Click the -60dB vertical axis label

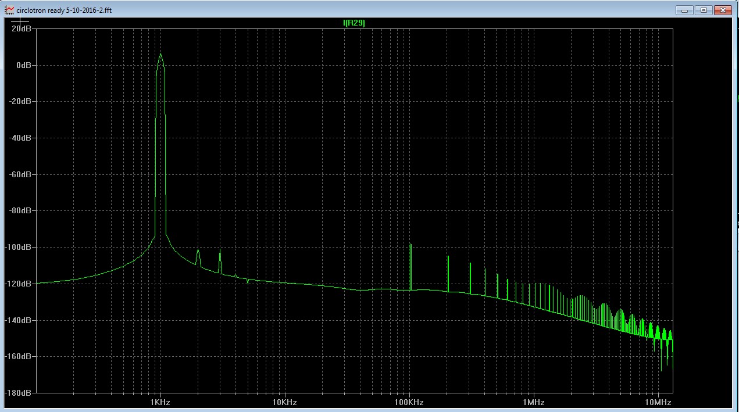coord(20,174)
